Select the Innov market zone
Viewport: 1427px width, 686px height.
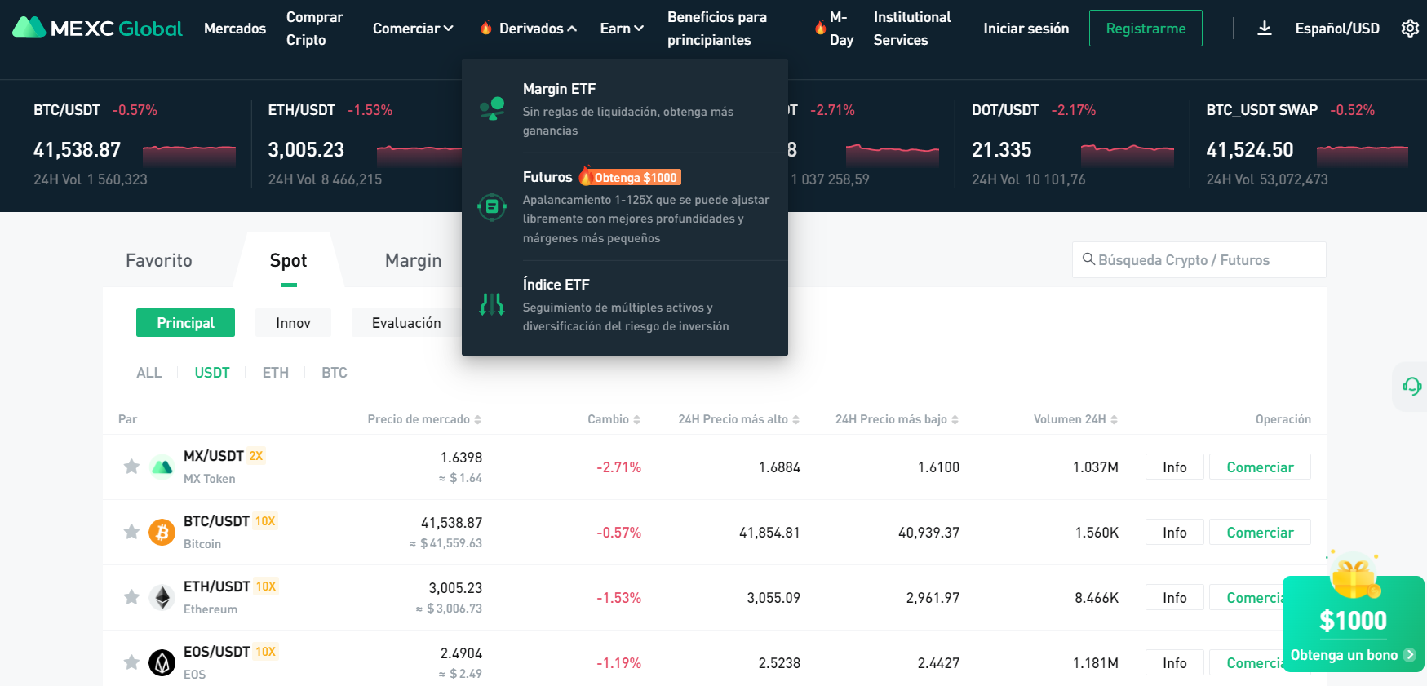tap(293, 323)
